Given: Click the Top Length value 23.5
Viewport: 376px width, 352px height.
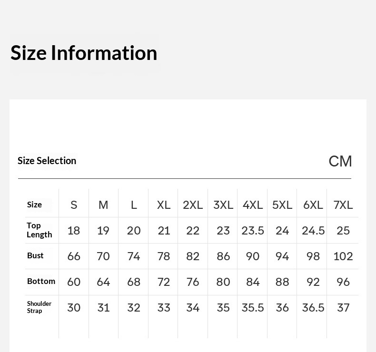Looking at the screenshot, I should (x=253, y=230).
